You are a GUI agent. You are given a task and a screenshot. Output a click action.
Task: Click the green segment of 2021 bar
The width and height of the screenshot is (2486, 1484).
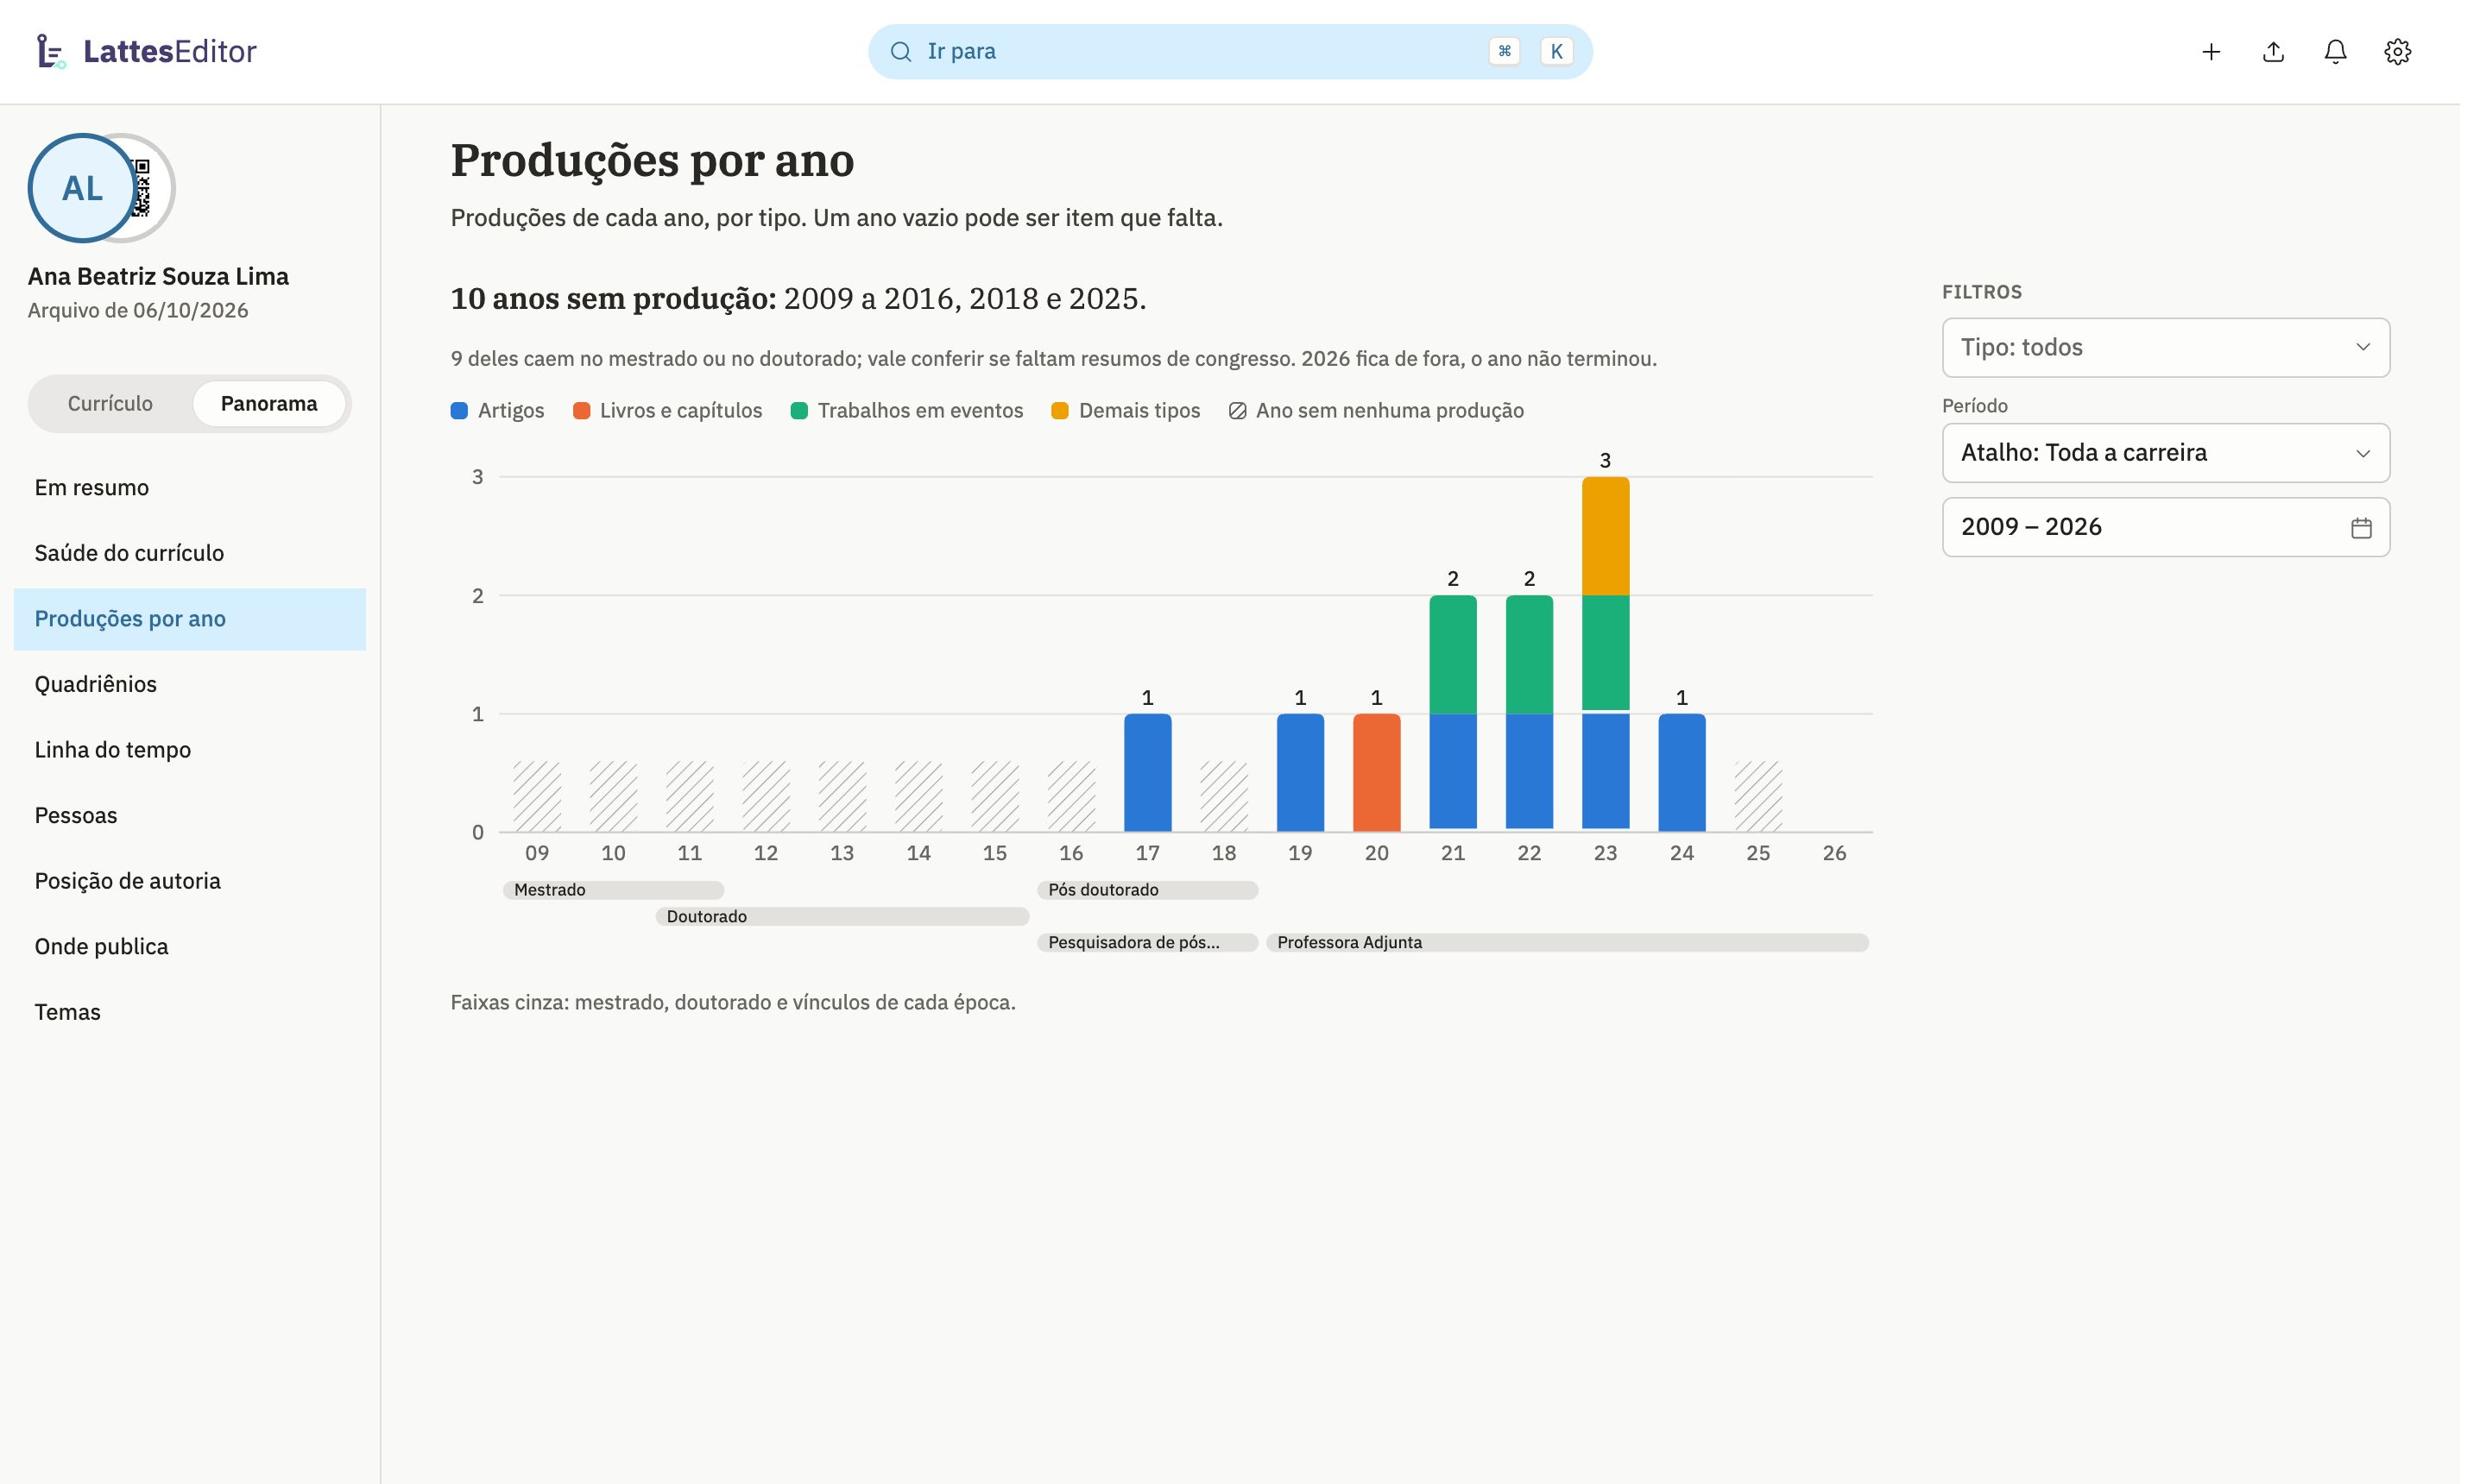(x=1453, y=655)
